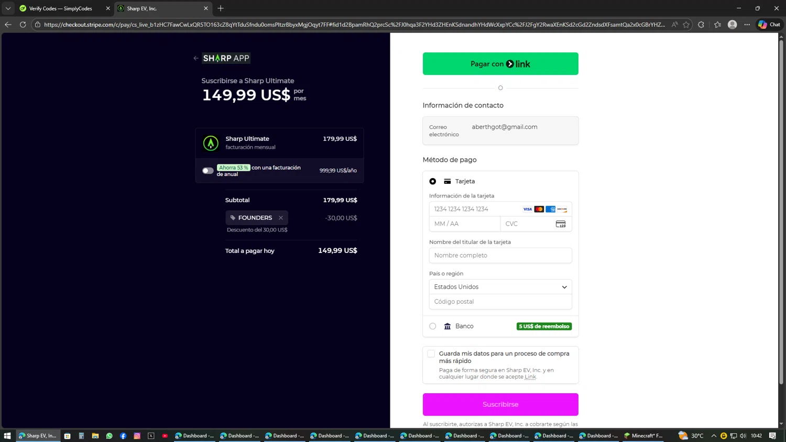
Task: Click the taskbar clock 10:42
Action: tap(756, 436)
